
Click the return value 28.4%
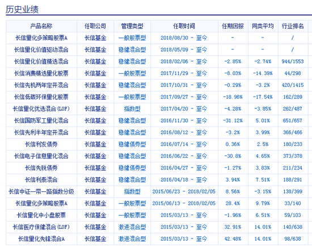(233, 203)
